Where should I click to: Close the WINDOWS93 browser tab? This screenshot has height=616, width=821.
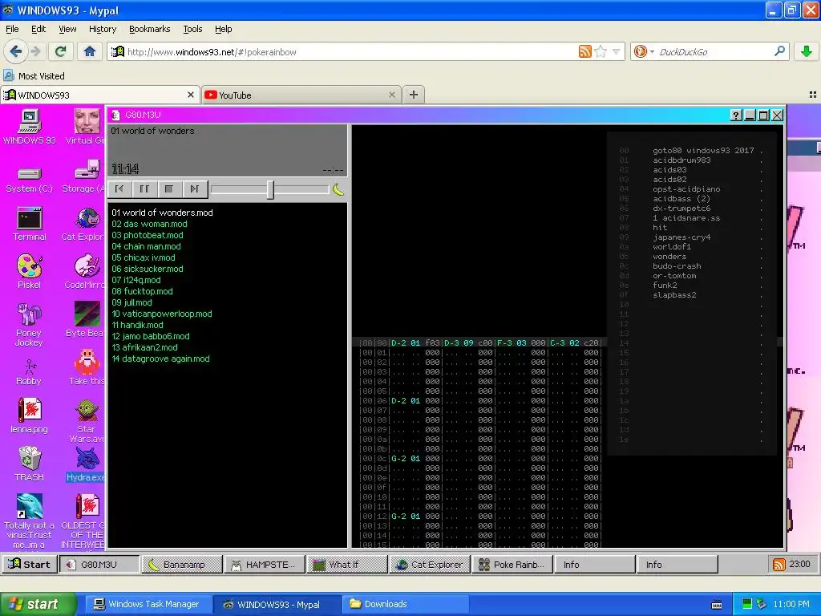(191, 95)
